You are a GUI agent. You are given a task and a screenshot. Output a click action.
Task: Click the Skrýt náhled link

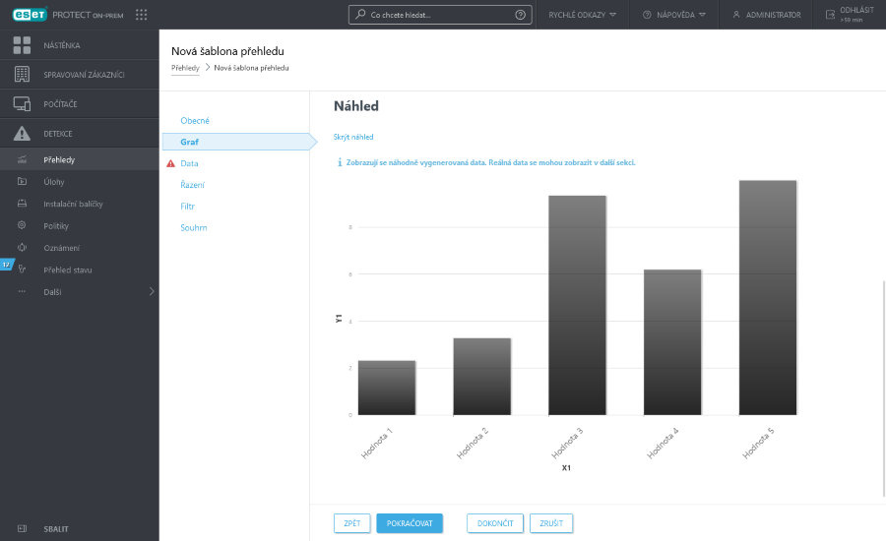353,137
